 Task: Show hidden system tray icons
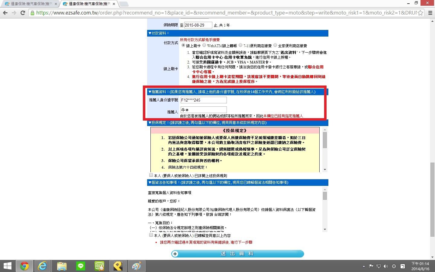point(364,266)
